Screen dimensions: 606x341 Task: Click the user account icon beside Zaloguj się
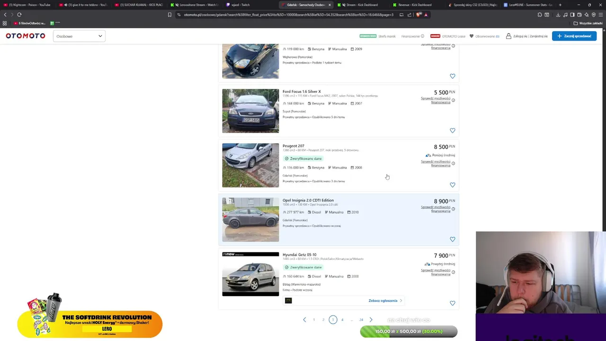(508, 36)
